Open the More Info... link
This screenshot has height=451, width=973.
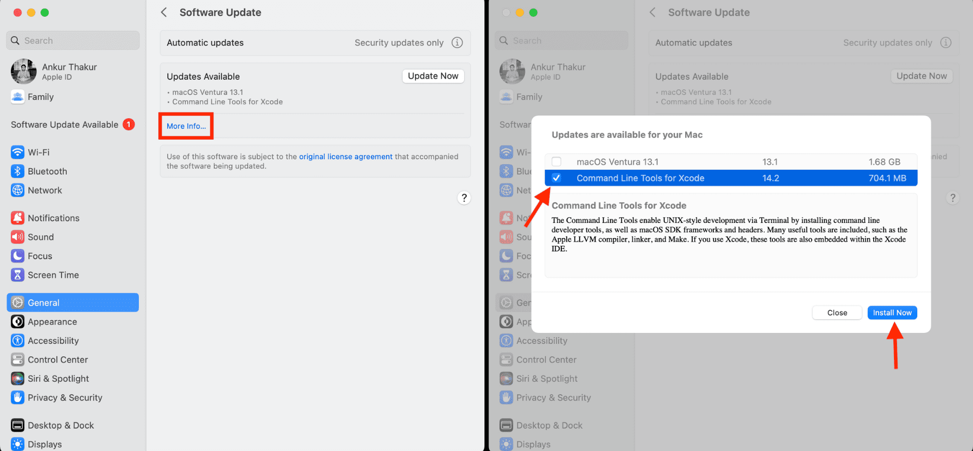(x=186, y=126)
